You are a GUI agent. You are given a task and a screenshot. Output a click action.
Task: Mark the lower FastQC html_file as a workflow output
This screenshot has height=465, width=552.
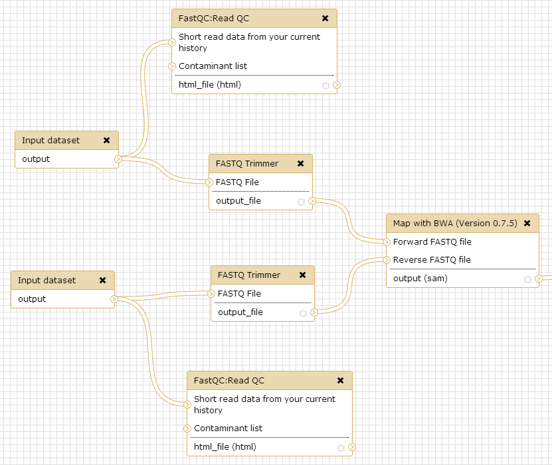pos(341,448)
